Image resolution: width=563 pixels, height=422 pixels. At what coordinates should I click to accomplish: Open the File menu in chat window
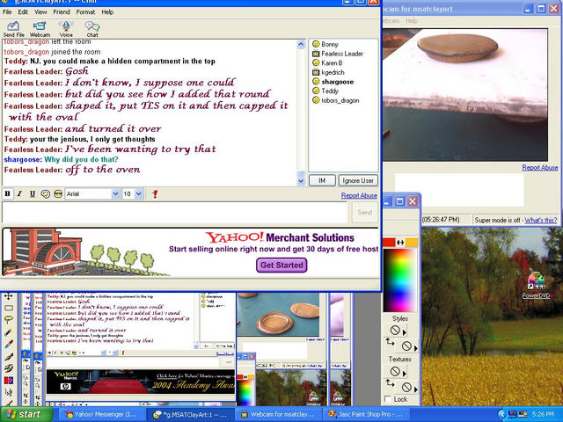(7, 11)
